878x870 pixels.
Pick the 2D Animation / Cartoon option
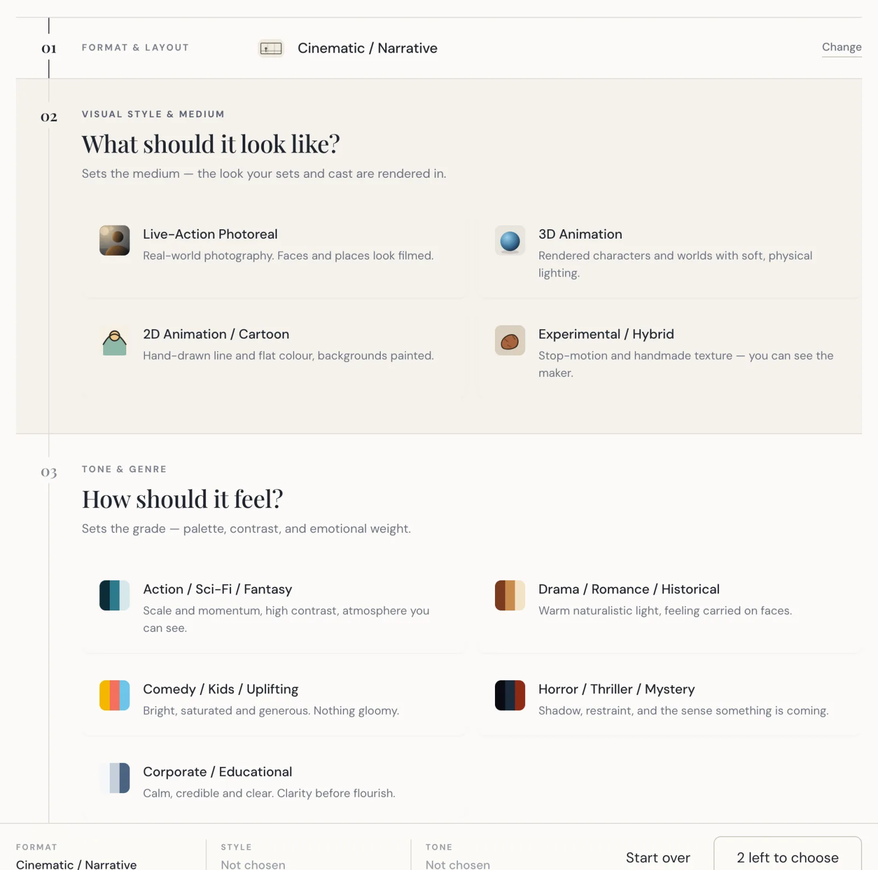[274, 354]
